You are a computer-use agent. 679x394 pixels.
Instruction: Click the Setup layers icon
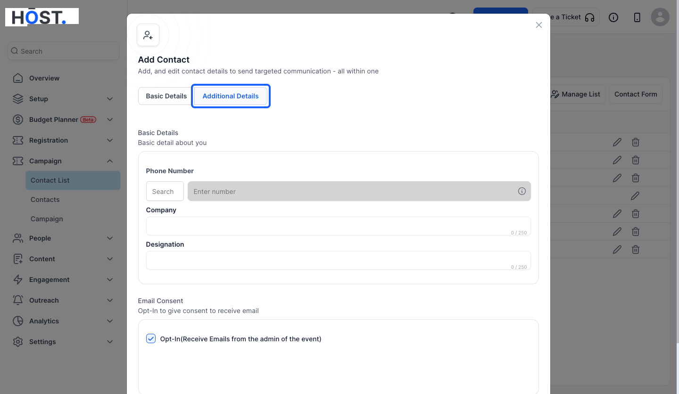18,99
